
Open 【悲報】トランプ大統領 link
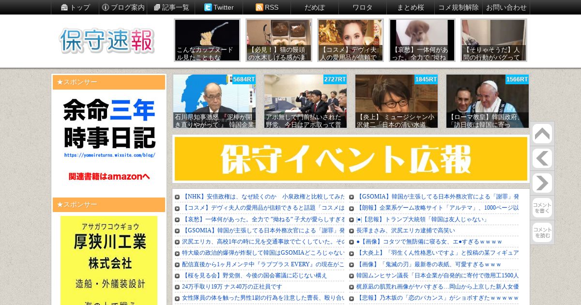[x=422, y=219]
